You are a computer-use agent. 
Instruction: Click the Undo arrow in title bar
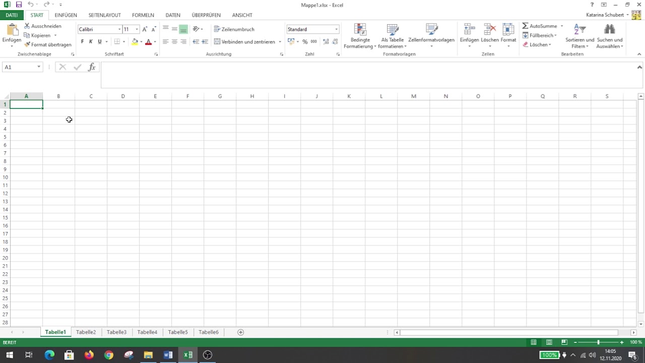pos(31,5)
